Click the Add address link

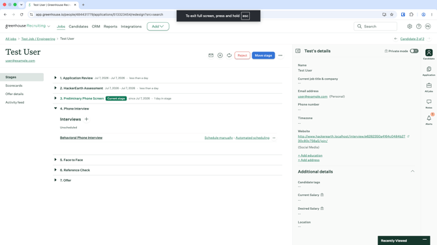pyautogui.click(x=309, y=160)
